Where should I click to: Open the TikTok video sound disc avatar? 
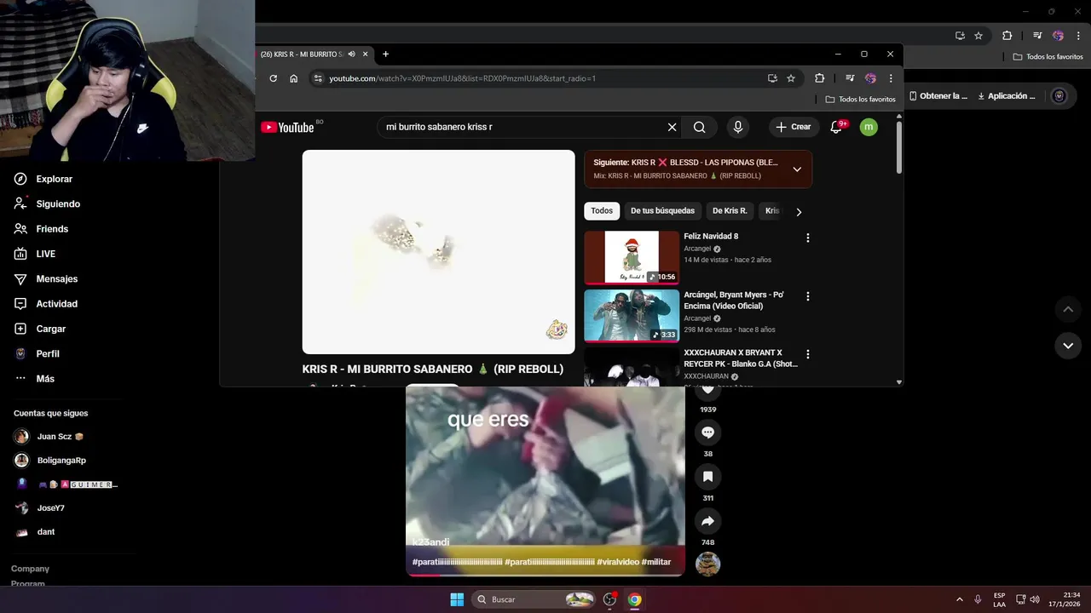click(x=707, y=564)
